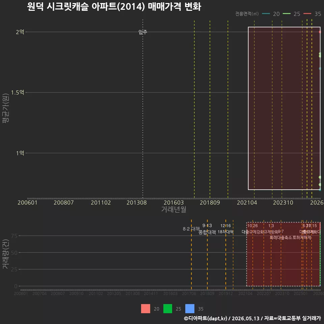
Task: Click the 10·26 date annotation
Action: 252,226
